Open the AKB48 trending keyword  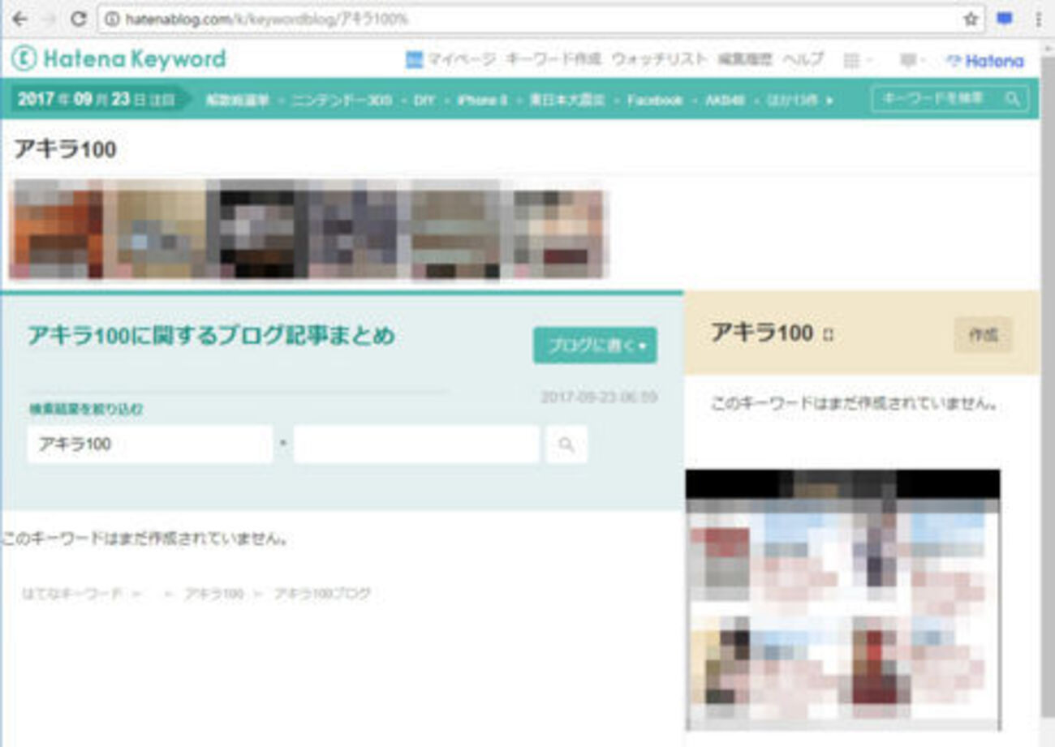pos(725,100)
